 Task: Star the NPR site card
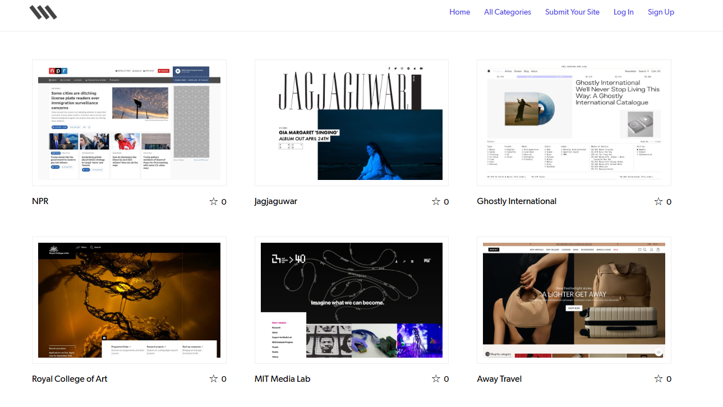coord(213,201)
